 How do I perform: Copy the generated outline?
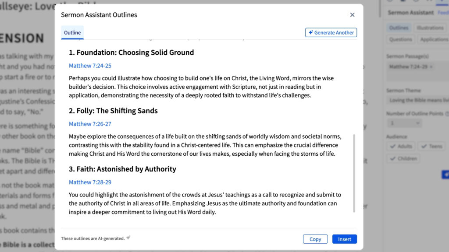pyautogui.click(x=315, y=239)
